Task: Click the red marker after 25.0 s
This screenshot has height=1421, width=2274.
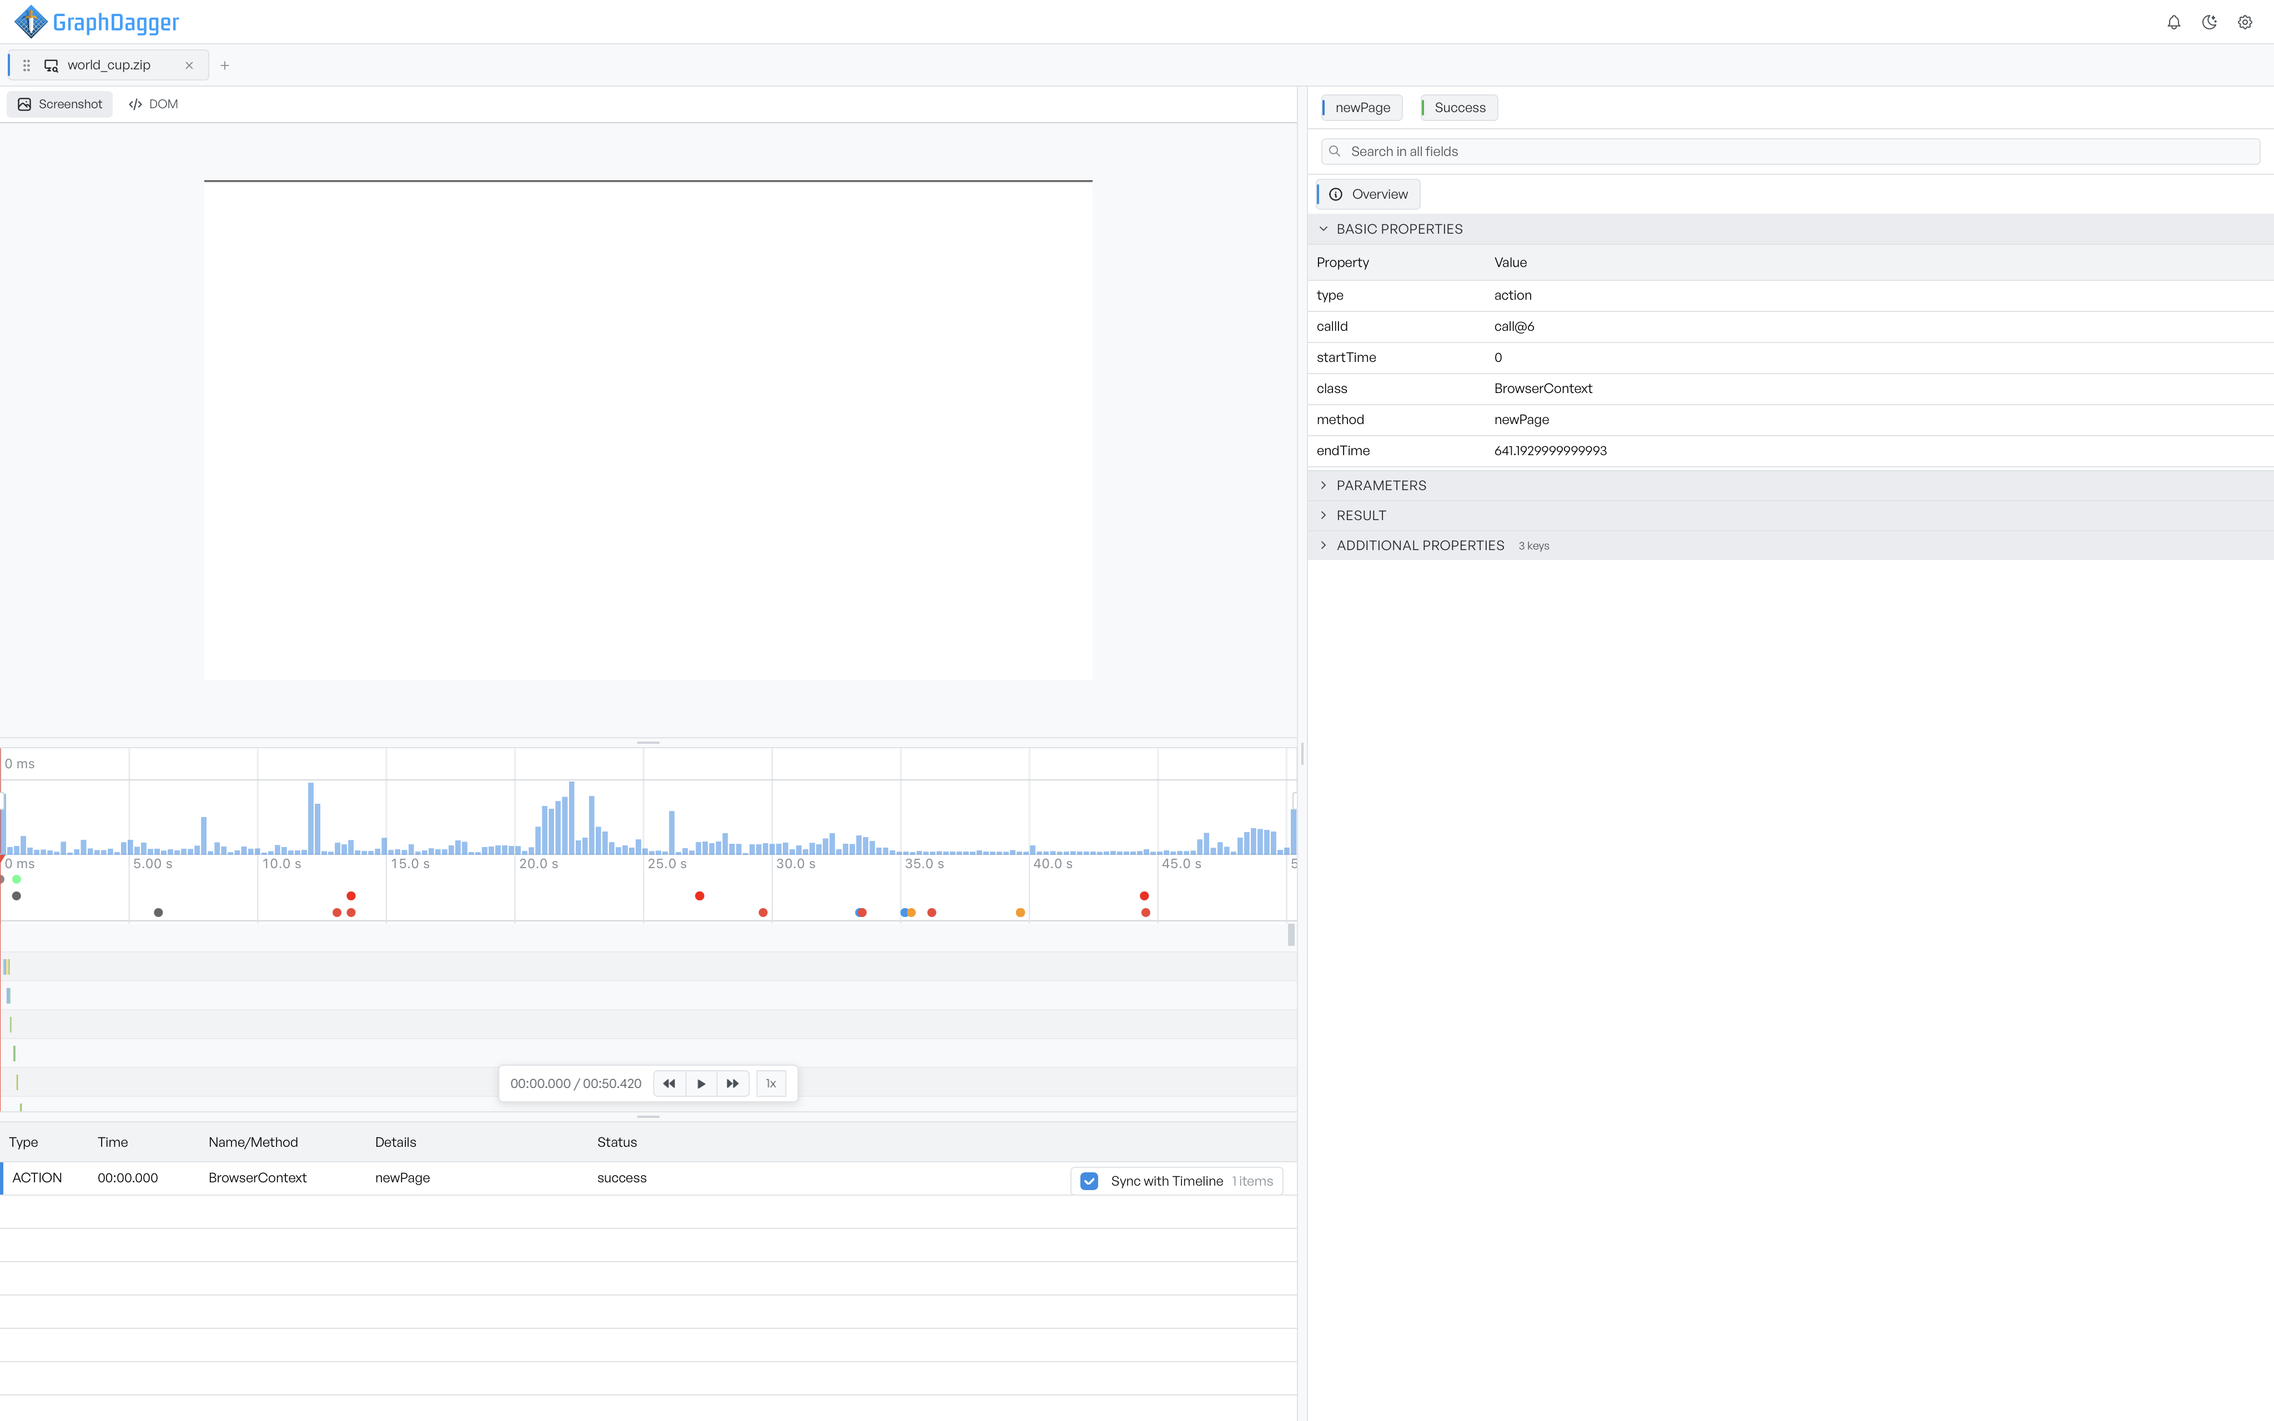Action: [x=699, y=896]
